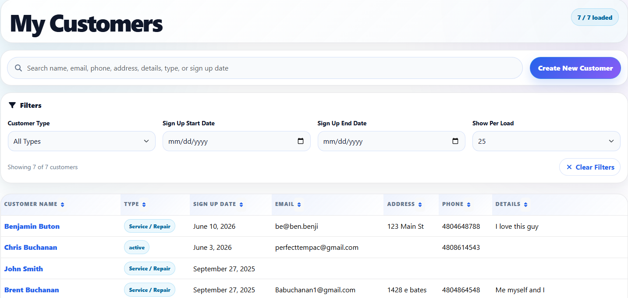This screenshot has width=628, height=298.
Task: Click the Sign Up End Date field
Action: pos(391,141)
